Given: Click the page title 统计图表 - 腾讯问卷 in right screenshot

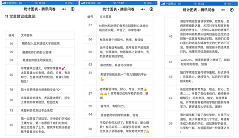Looking at the screenshot, I should point(199,10).
